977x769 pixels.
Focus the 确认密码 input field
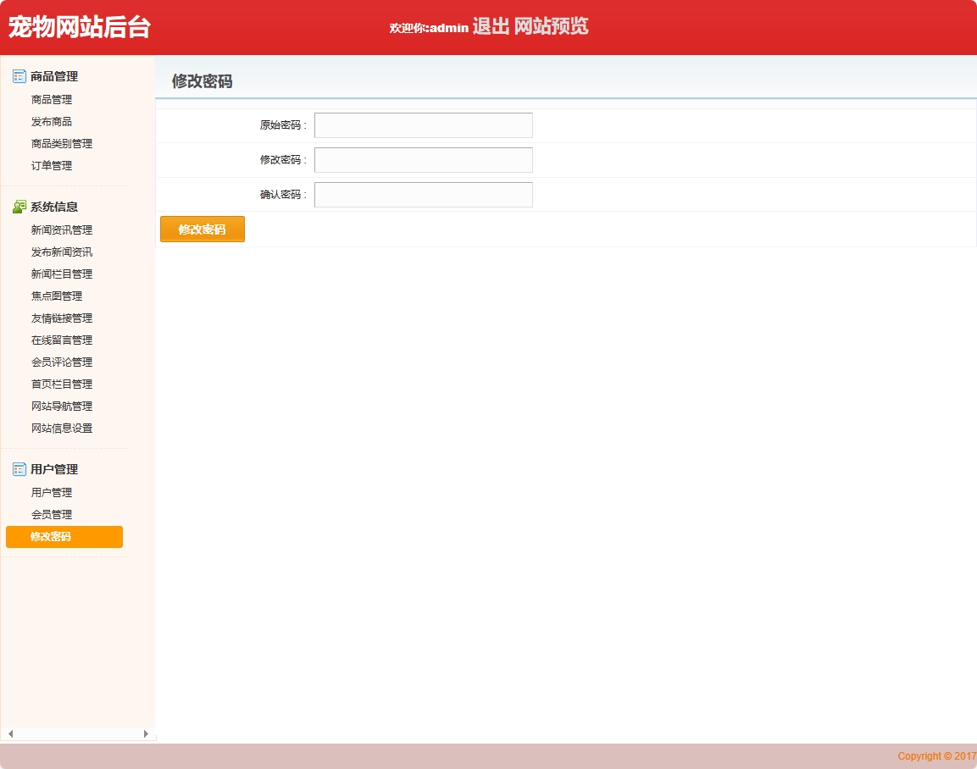click(x=424, y=195)
